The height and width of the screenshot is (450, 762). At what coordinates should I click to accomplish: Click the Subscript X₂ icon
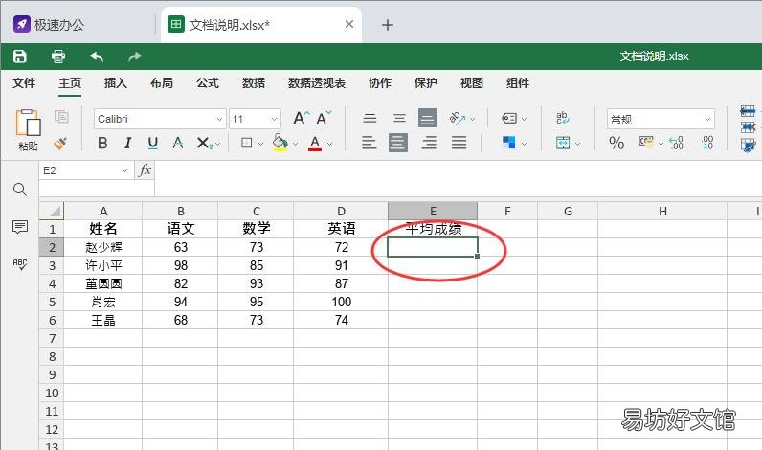[204, 143]
